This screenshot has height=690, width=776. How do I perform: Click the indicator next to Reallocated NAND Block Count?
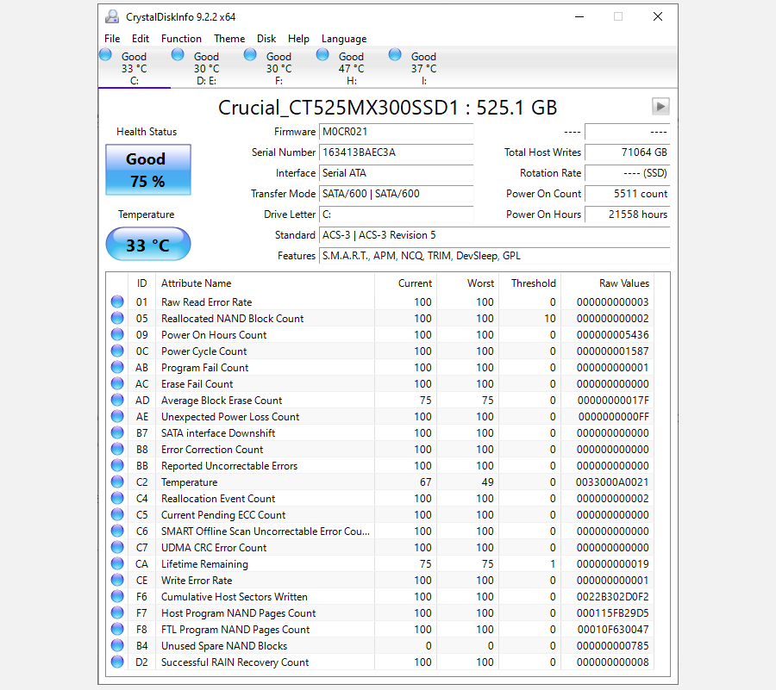tap(116, 317)
